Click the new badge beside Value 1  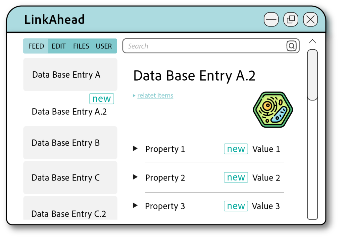tap(236, 149)
